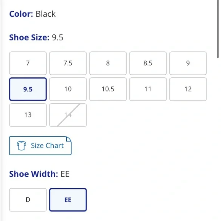Viewport: 221px width, 221px height.
Task: Click the unavailable size 14 option
Action: point(68,115)
